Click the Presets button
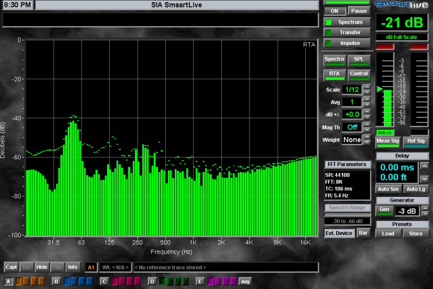The height and width of the screenshot is (289, 433). pyautogui.click(x=402, y=224)
